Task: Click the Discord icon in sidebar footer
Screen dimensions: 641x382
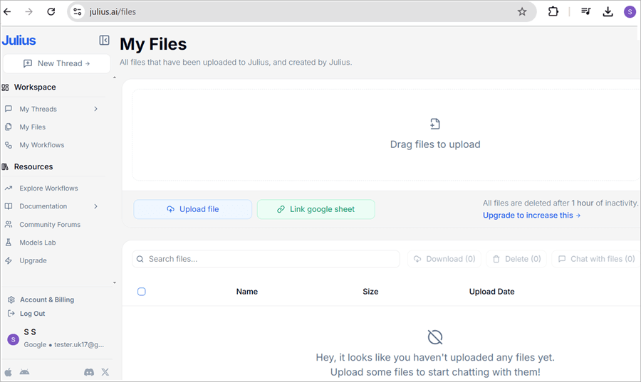Action: click(89, 372)
